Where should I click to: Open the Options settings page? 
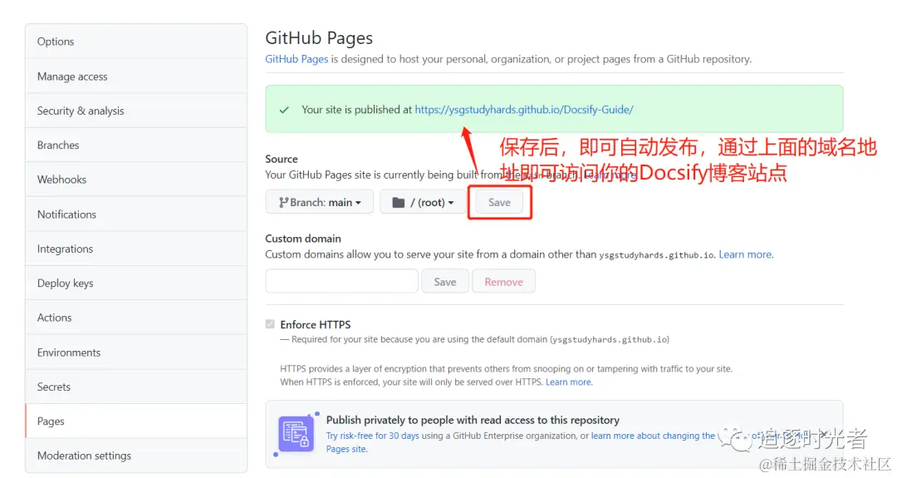(136, 42)
